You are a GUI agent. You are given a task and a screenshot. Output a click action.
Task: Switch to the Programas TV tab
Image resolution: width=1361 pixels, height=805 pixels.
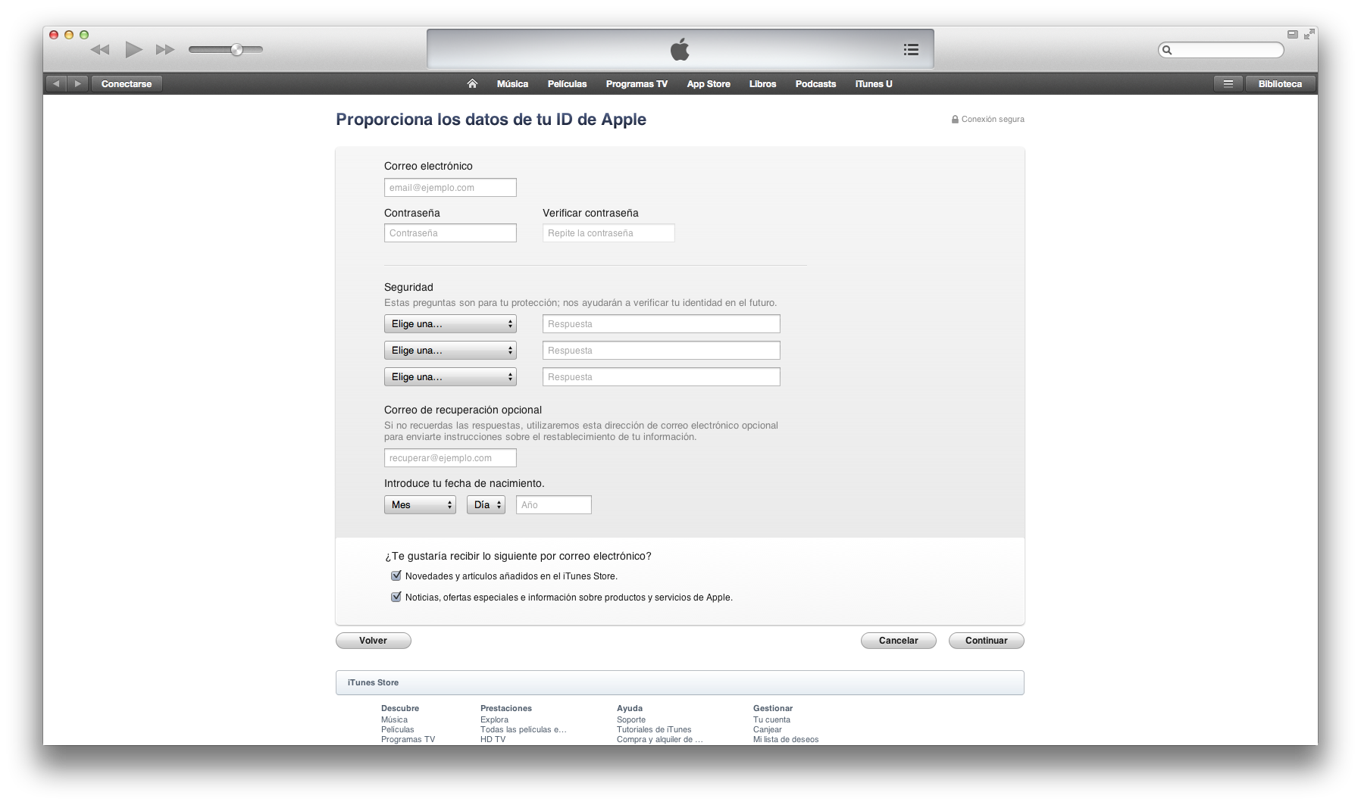(x=637, y=84)
